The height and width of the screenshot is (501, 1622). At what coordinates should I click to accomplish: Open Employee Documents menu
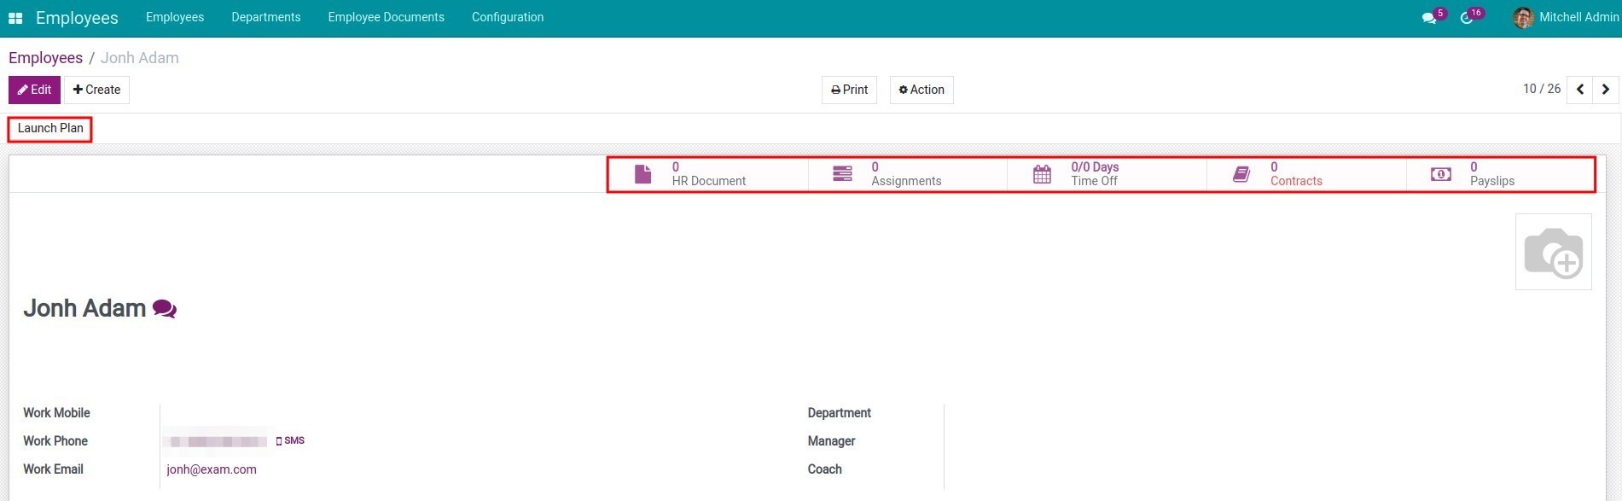(x=387, y=17)
